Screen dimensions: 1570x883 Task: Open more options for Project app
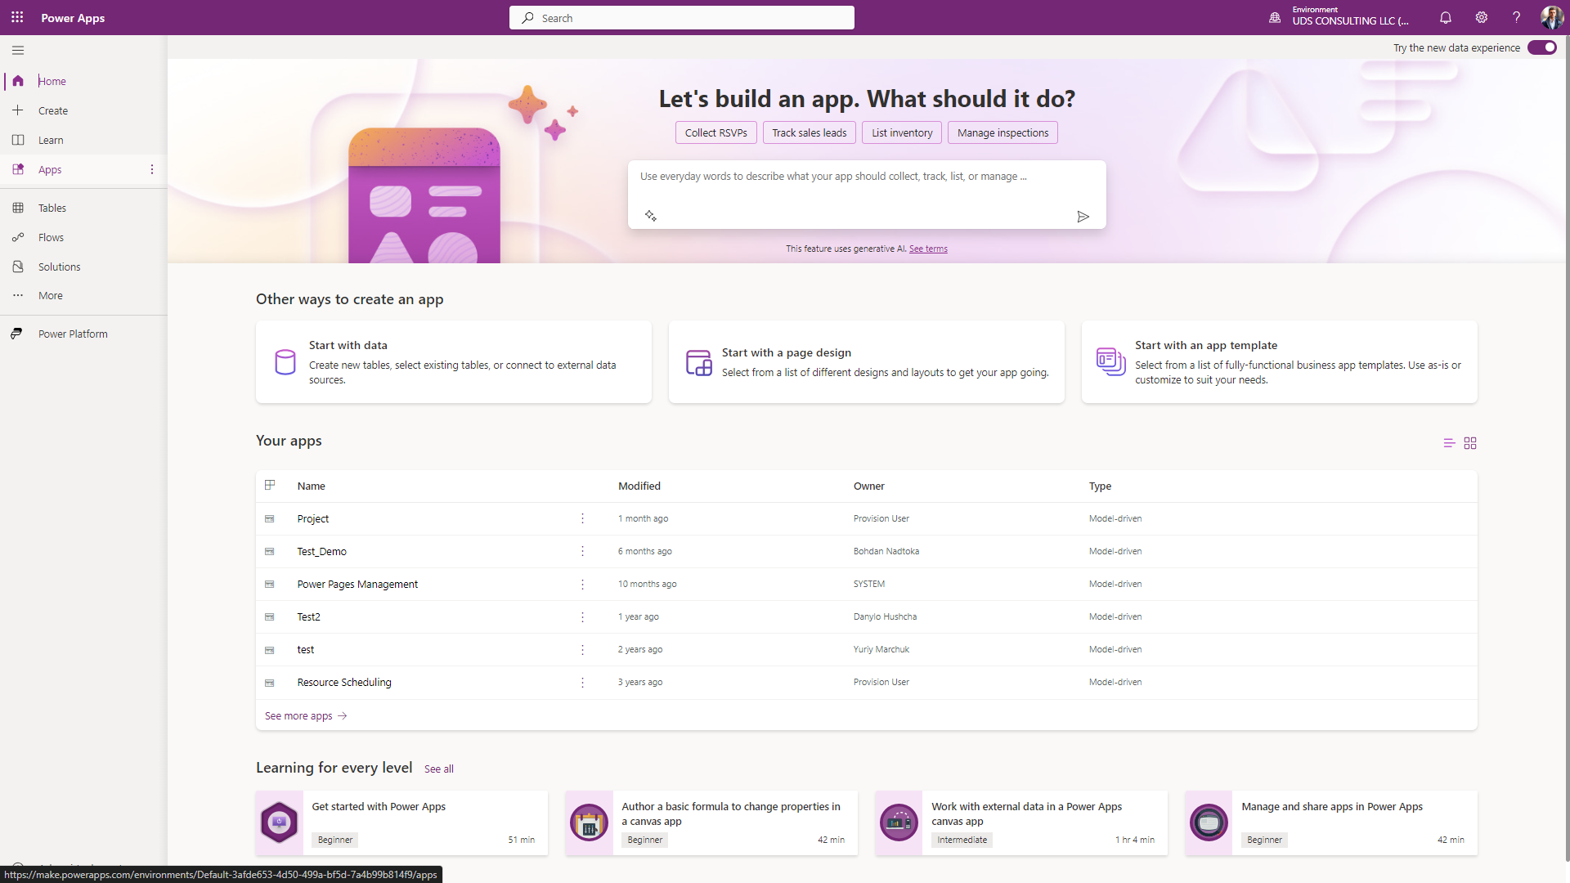pyautogui.click(x=582, y=518)
